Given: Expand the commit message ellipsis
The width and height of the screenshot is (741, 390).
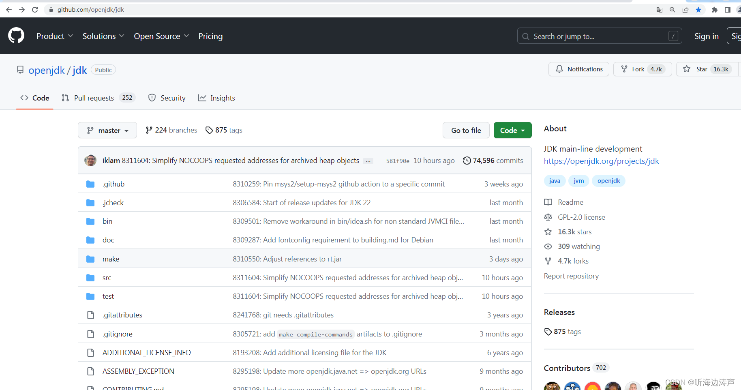Looking at the screenshot, I should (x=368, y=161).
